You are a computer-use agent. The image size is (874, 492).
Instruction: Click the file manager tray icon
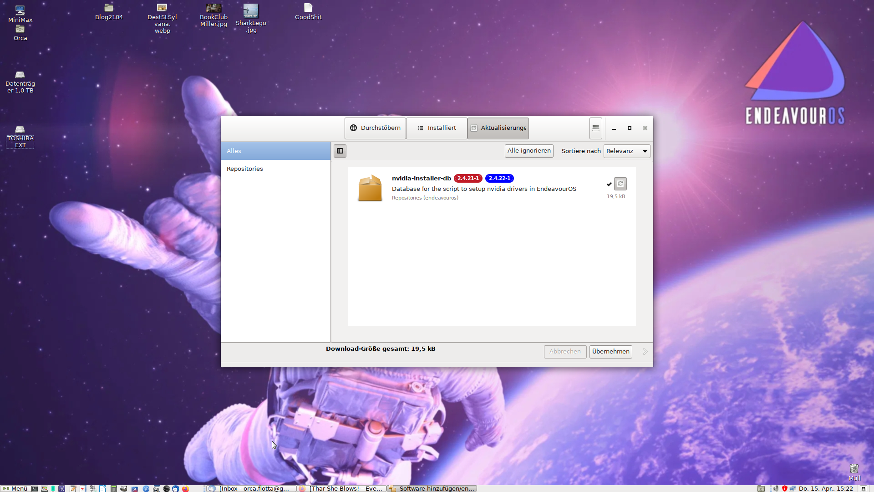[x=761, y=488]
